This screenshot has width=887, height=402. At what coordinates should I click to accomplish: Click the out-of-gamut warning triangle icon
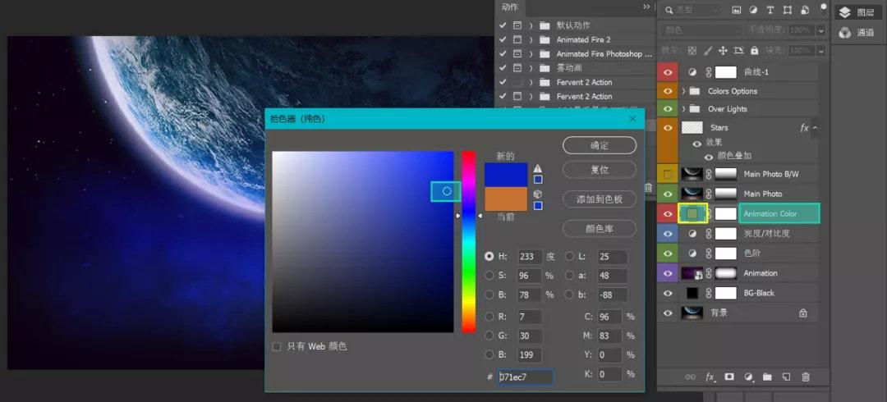click(538, 168)
